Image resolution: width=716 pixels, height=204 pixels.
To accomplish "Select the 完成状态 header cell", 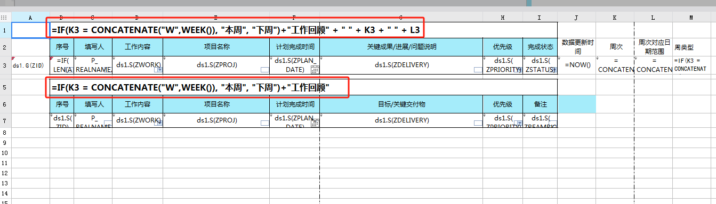I will click(540, 47).
